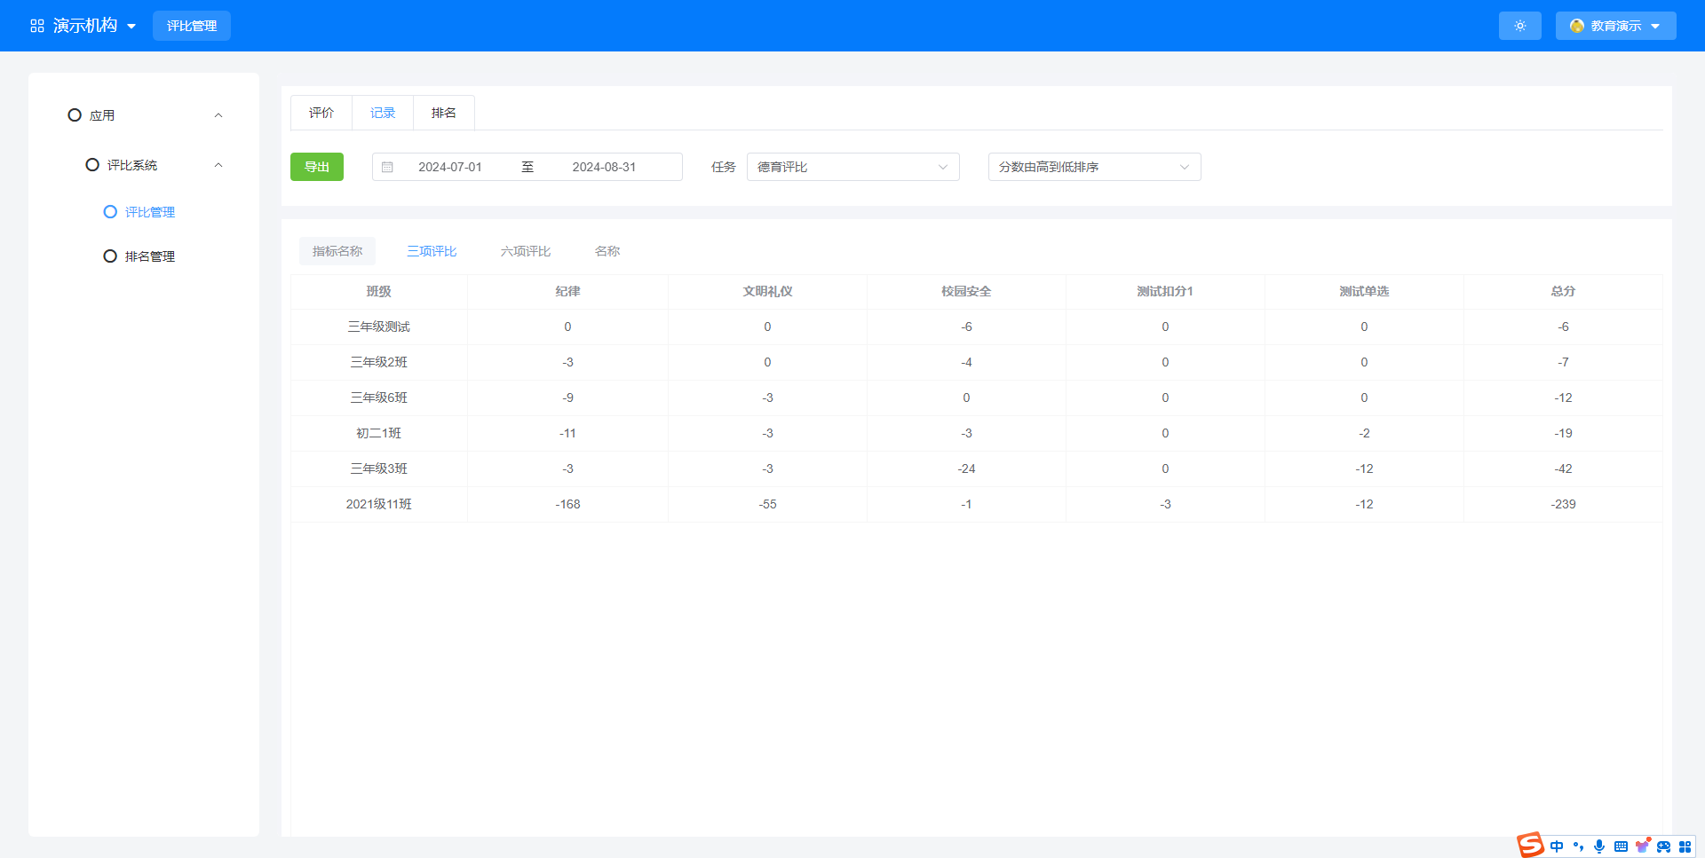Open 评比管理 in the sidebar

[150, 212]
